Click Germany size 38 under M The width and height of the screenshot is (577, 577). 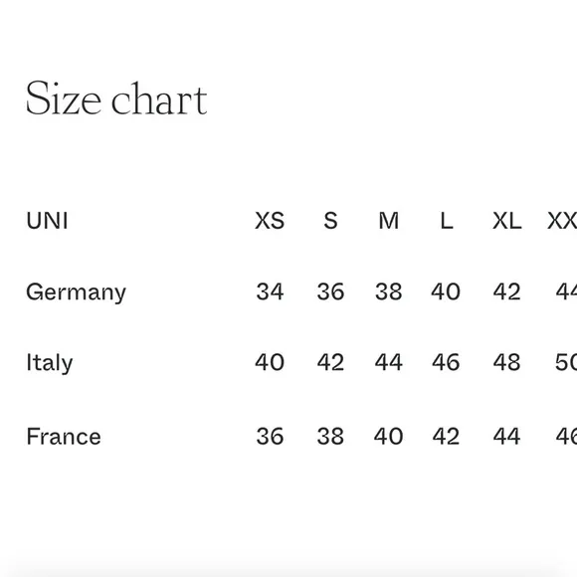click(389, 291)
